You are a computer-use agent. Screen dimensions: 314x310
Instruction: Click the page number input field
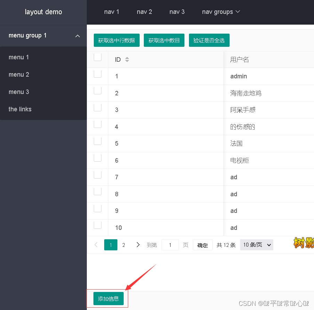coord(170,244)
